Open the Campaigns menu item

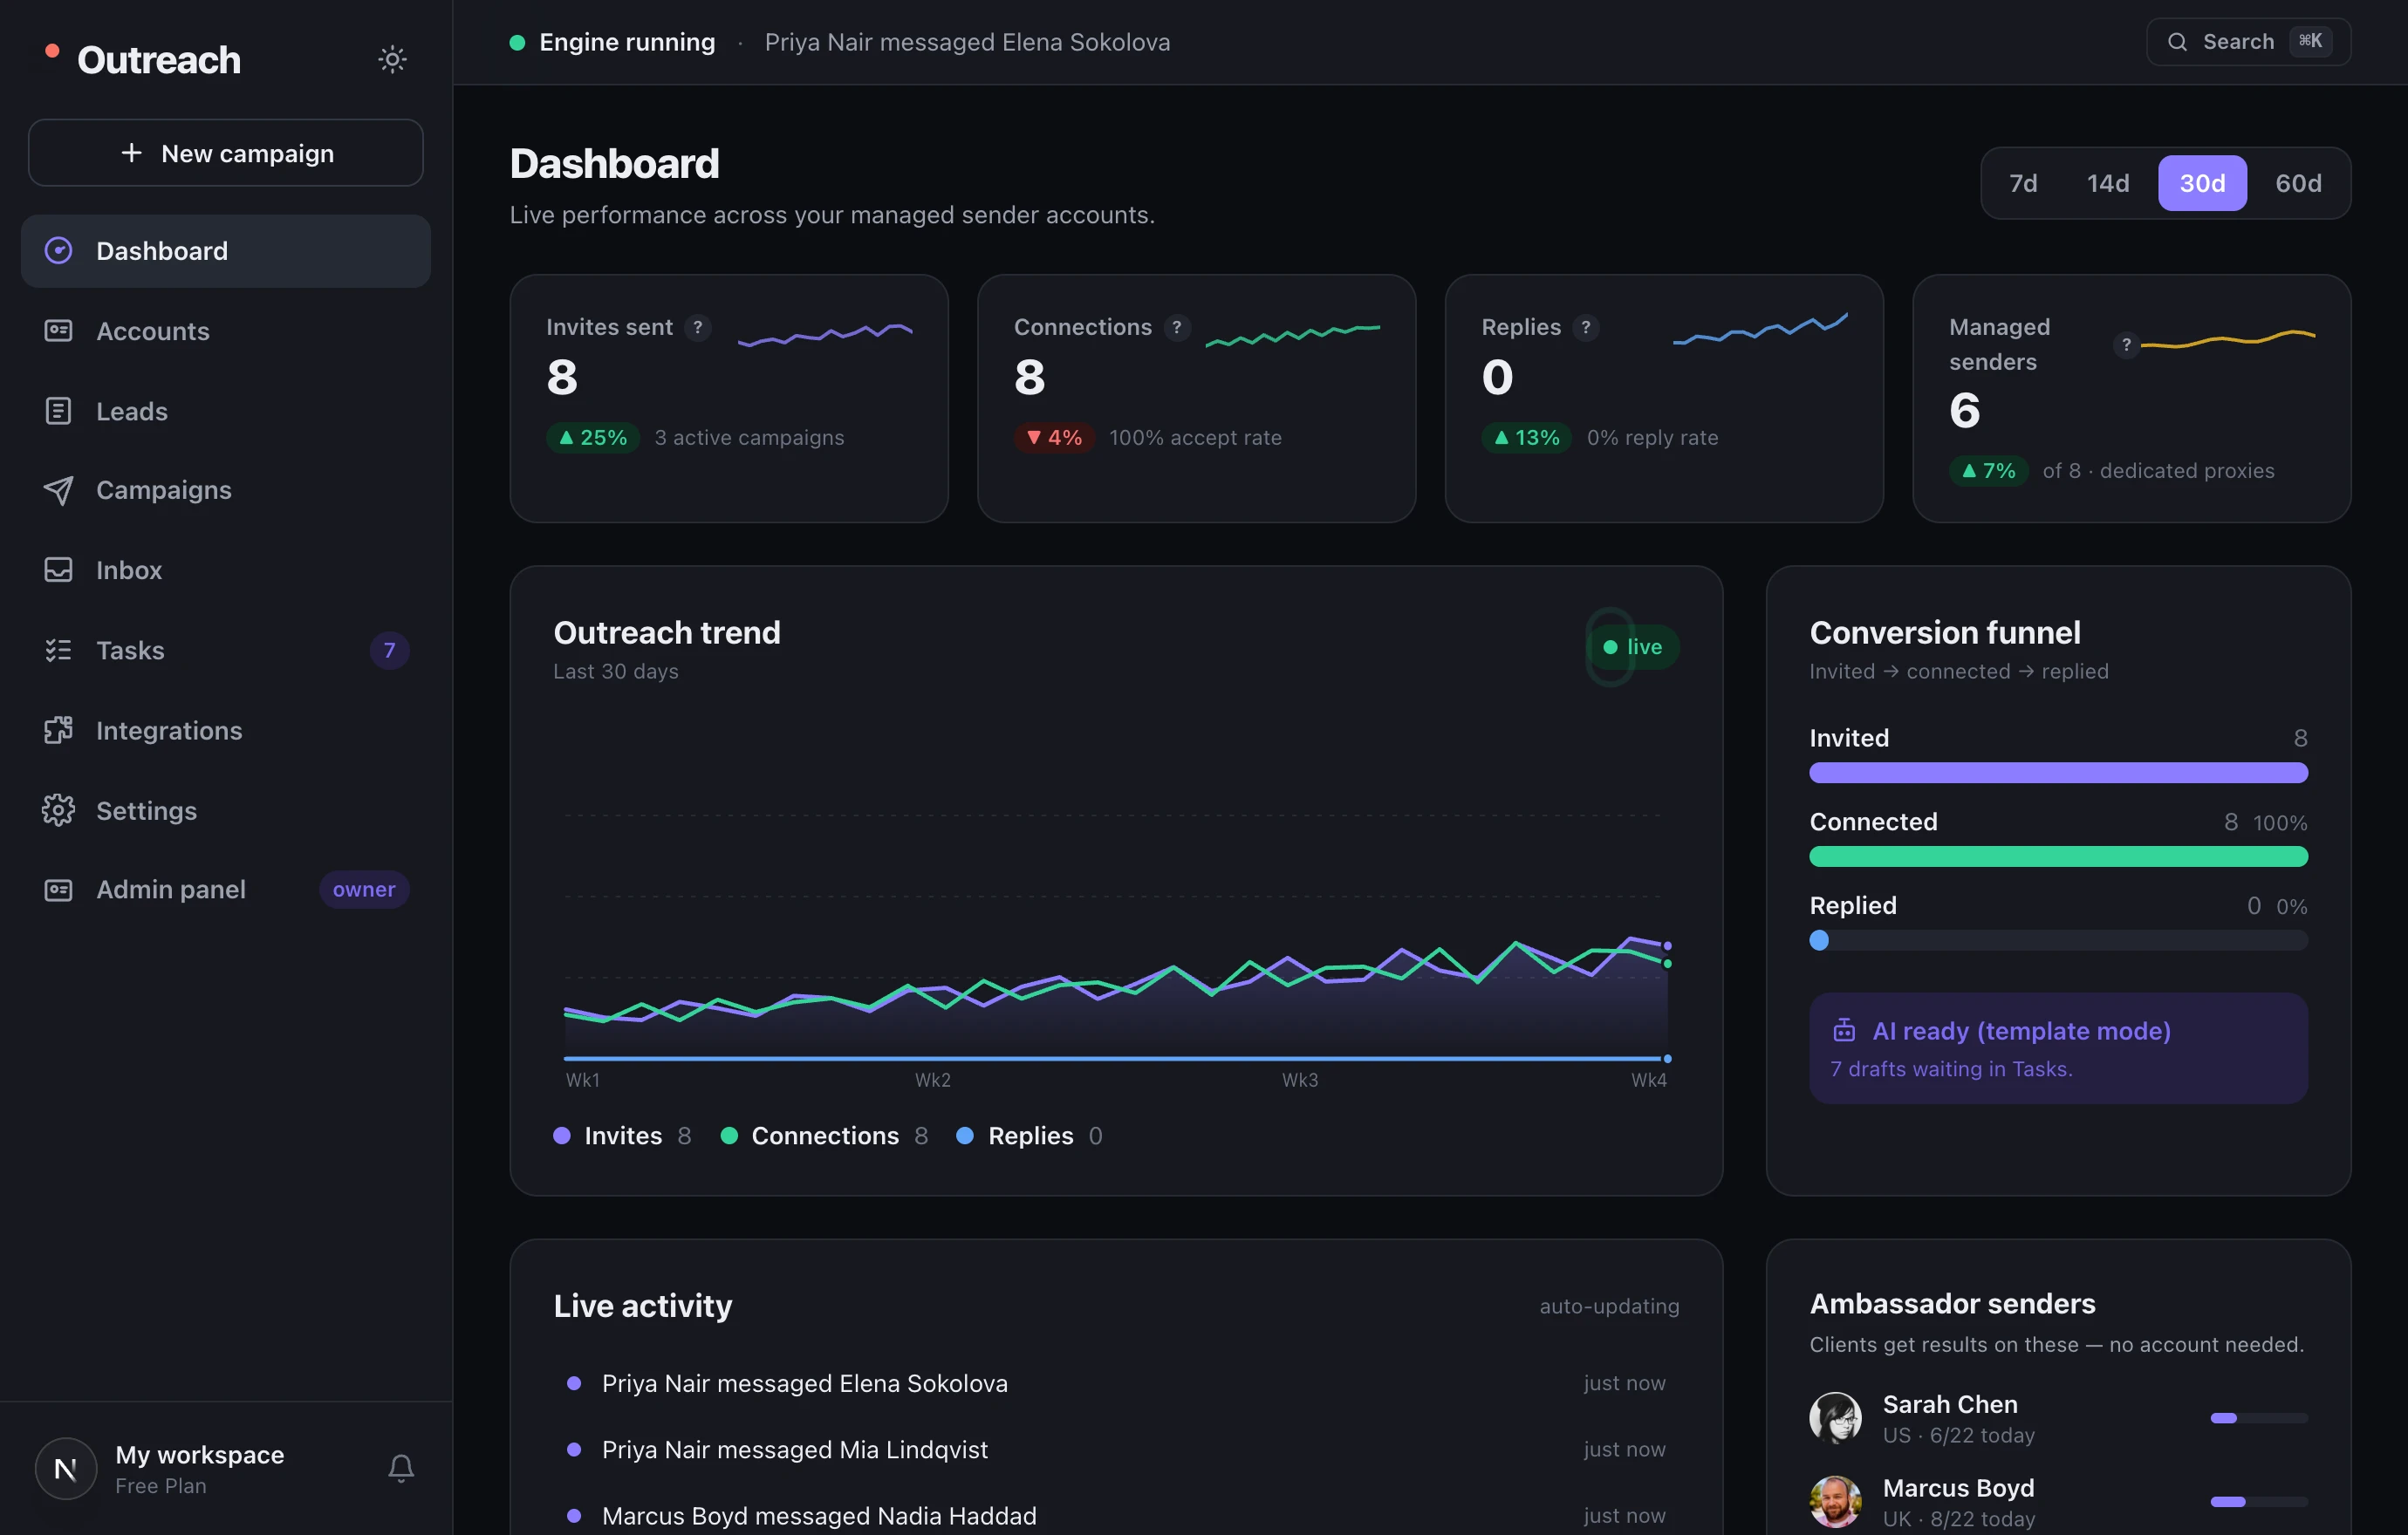pyautogui.click(x=226, y=489)
